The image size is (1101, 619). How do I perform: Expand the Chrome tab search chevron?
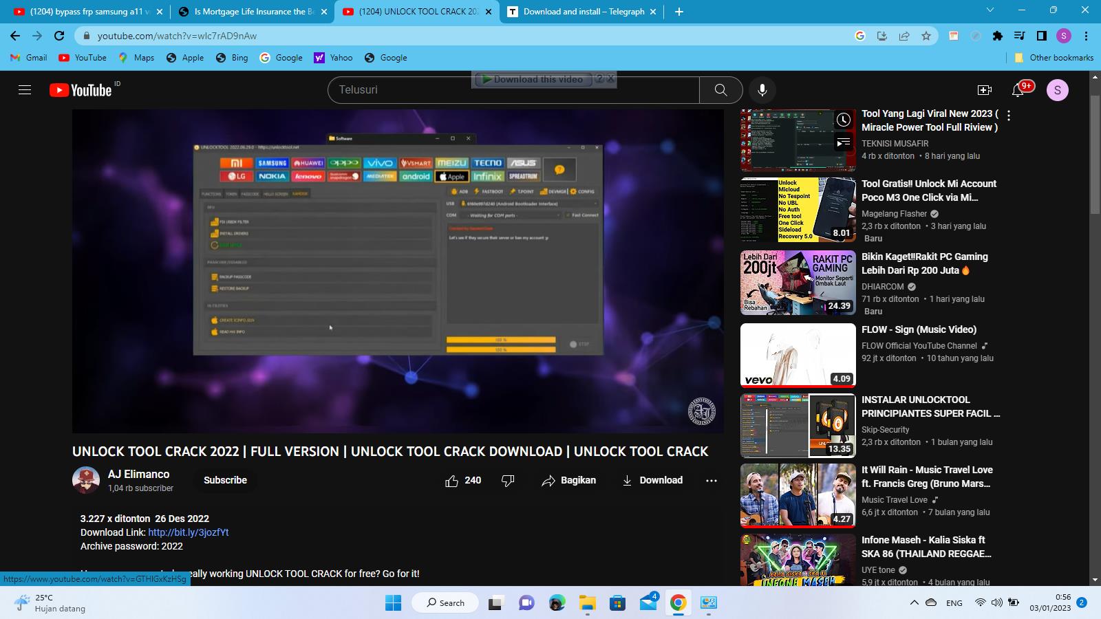point(990,10)
